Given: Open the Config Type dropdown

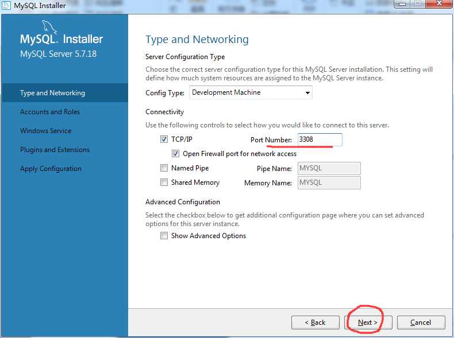Looking at the screenshot, I should 251,92.
